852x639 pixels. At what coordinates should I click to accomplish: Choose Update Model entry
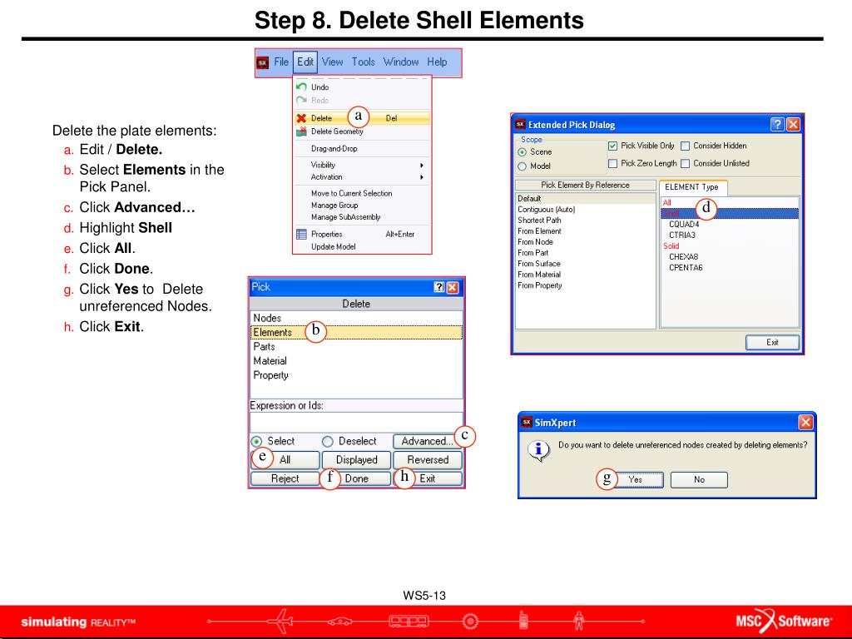362,246
